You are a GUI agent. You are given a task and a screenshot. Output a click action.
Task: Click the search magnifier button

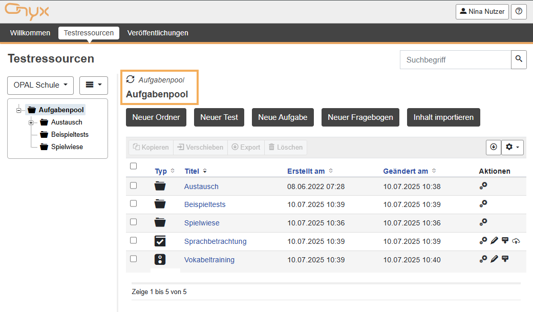point(519,59)
